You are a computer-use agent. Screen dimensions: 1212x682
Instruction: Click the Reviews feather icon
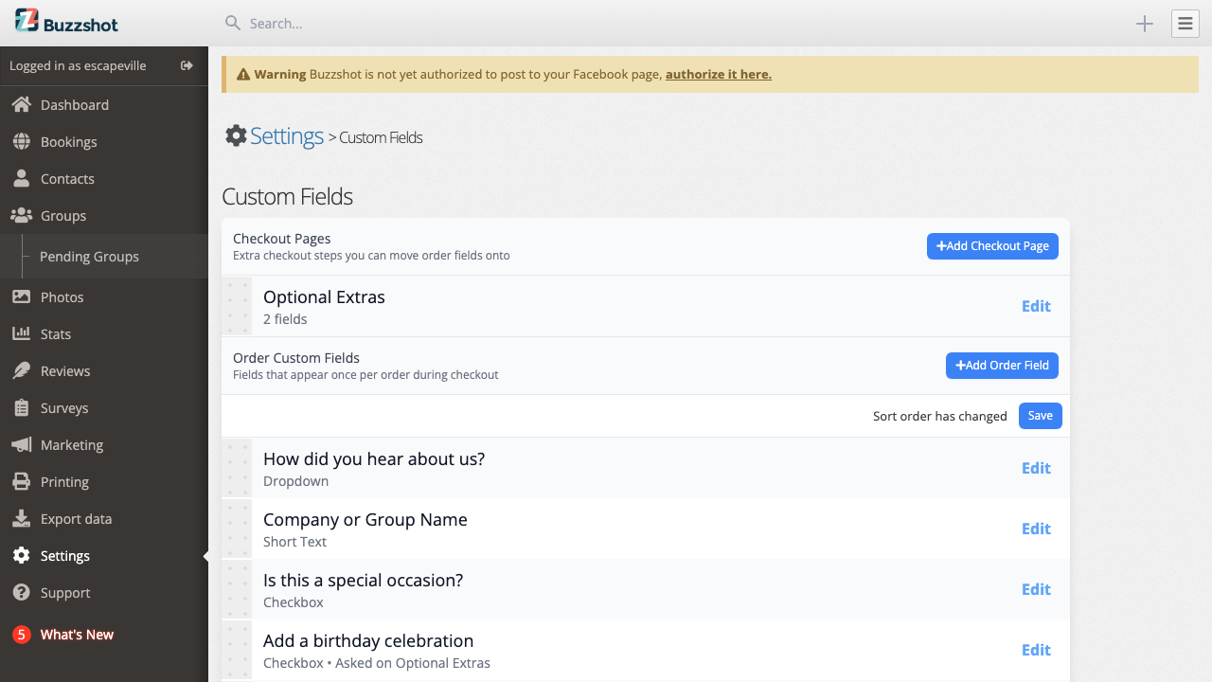tap(21, 370)
